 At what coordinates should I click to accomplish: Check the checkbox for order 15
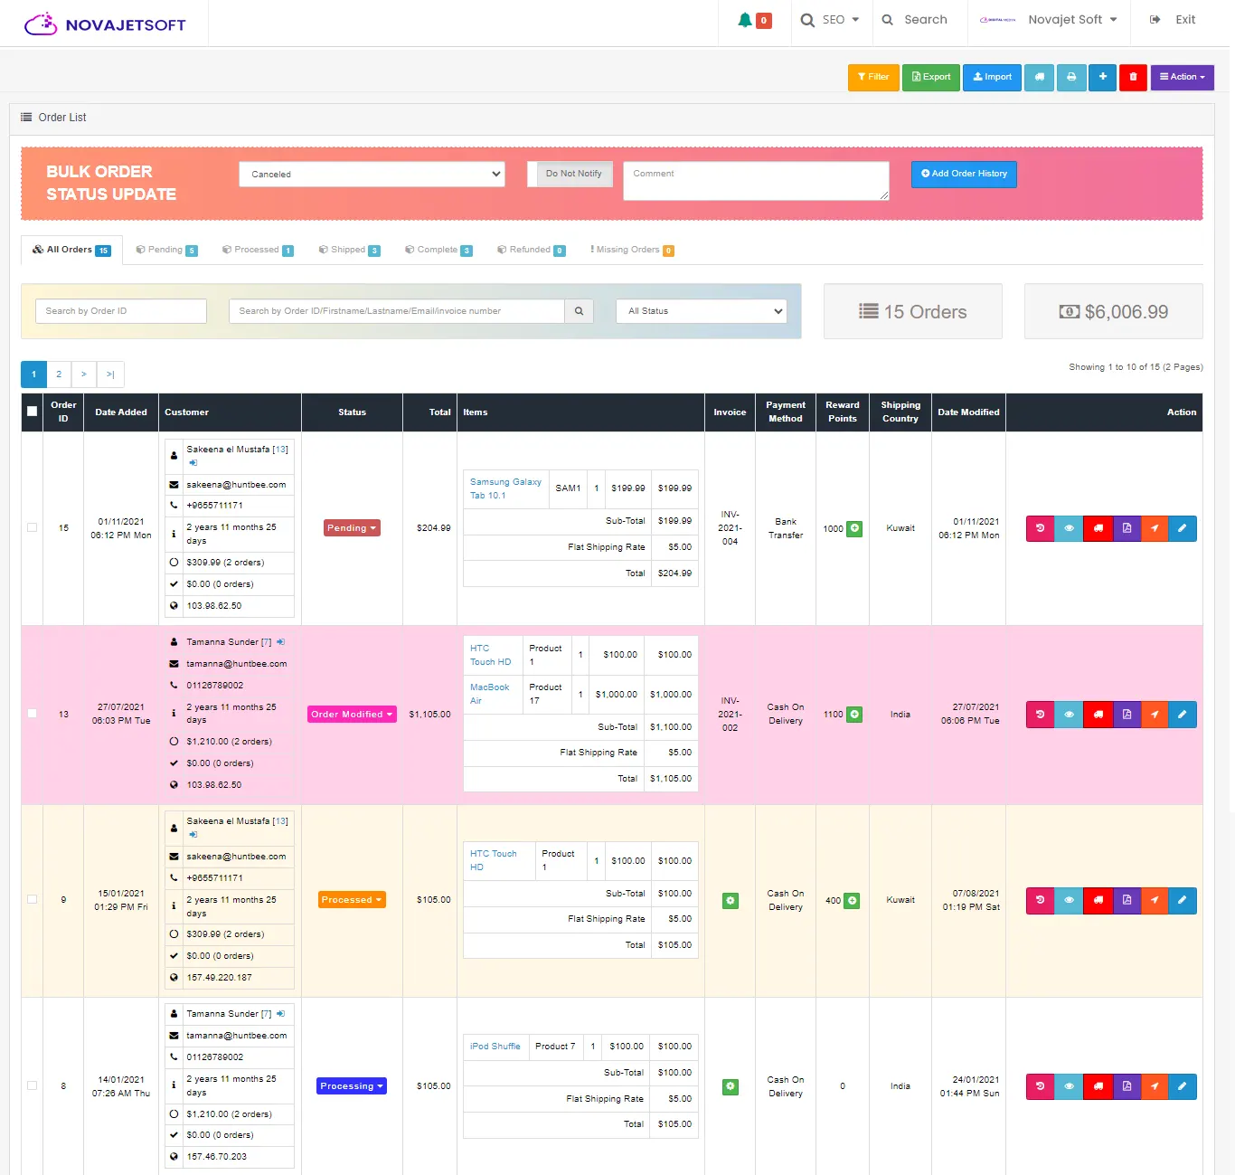(33, 528)
